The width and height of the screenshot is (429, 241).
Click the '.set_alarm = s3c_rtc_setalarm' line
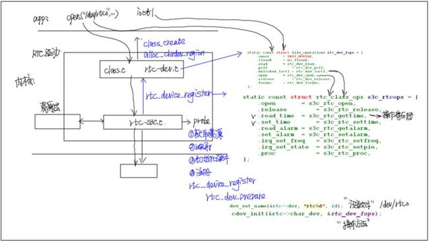pyautogui.click(x=314, y=135)
